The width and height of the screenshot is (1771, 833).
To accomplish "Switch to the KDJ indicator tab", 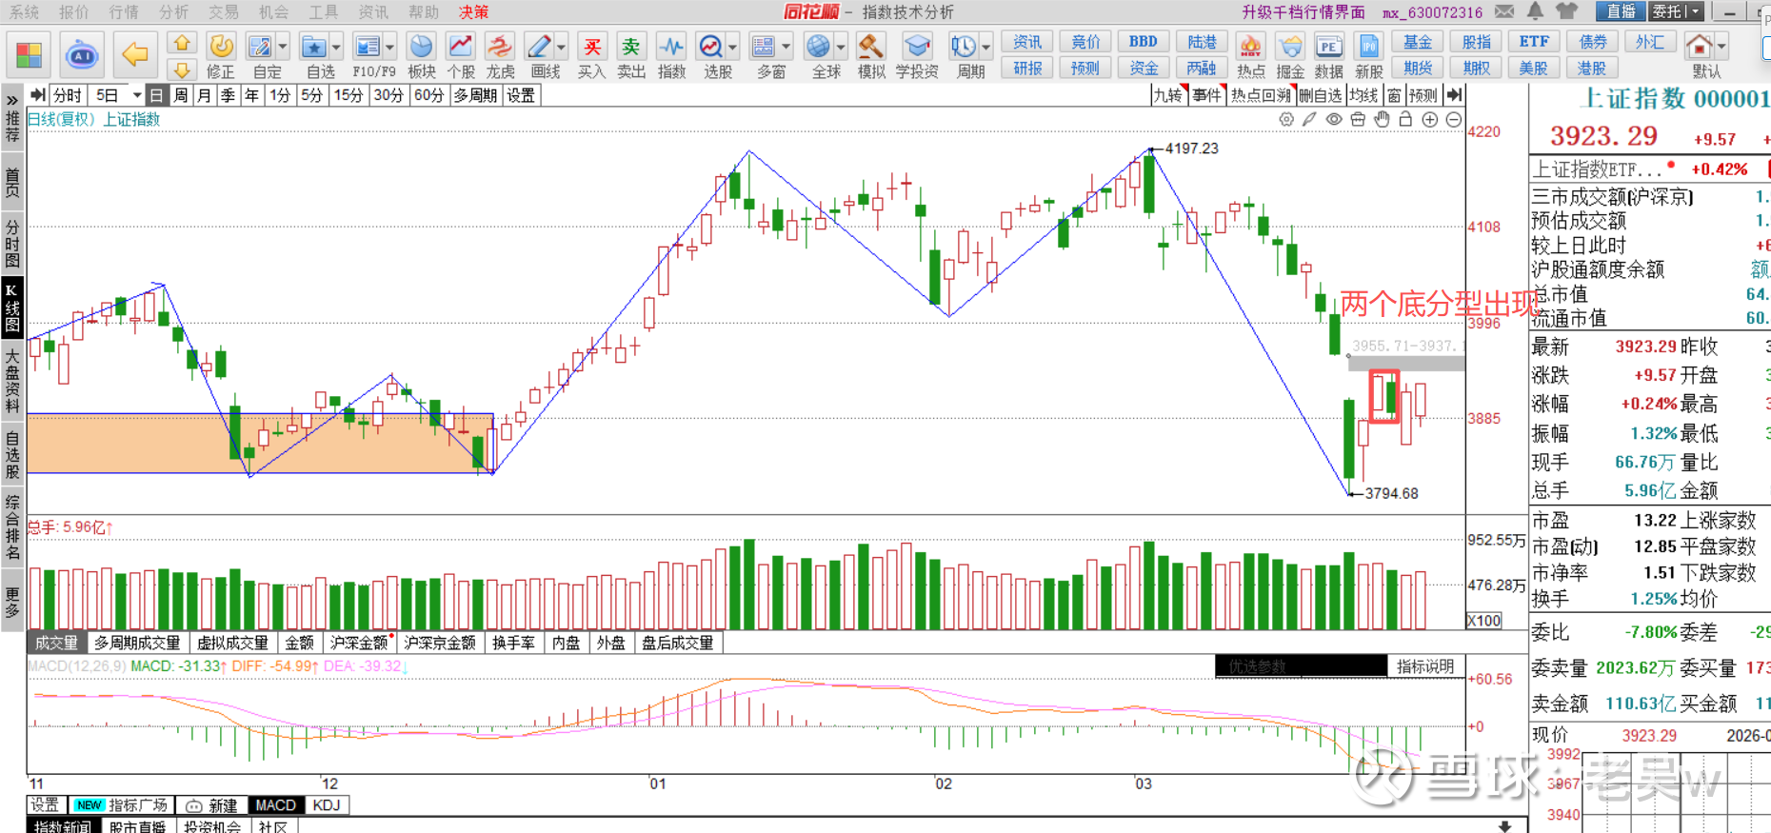I will pos(327,805).
